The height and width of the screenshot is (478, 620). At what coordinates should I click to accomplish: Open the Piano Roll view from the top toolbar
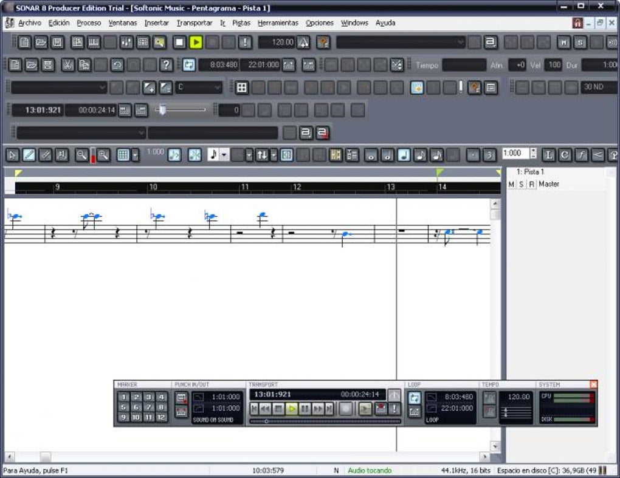94,43
